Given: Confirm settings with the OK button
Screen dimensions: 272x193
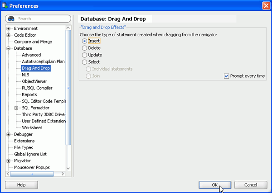Looking at the screenshot, I should coord(215,185).
